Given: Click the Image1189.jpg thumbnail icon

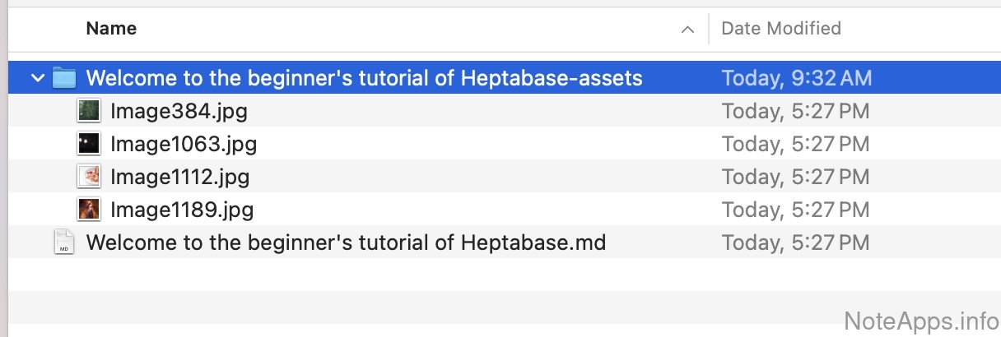Looking at the screenshot, I should tap(89, 210).
